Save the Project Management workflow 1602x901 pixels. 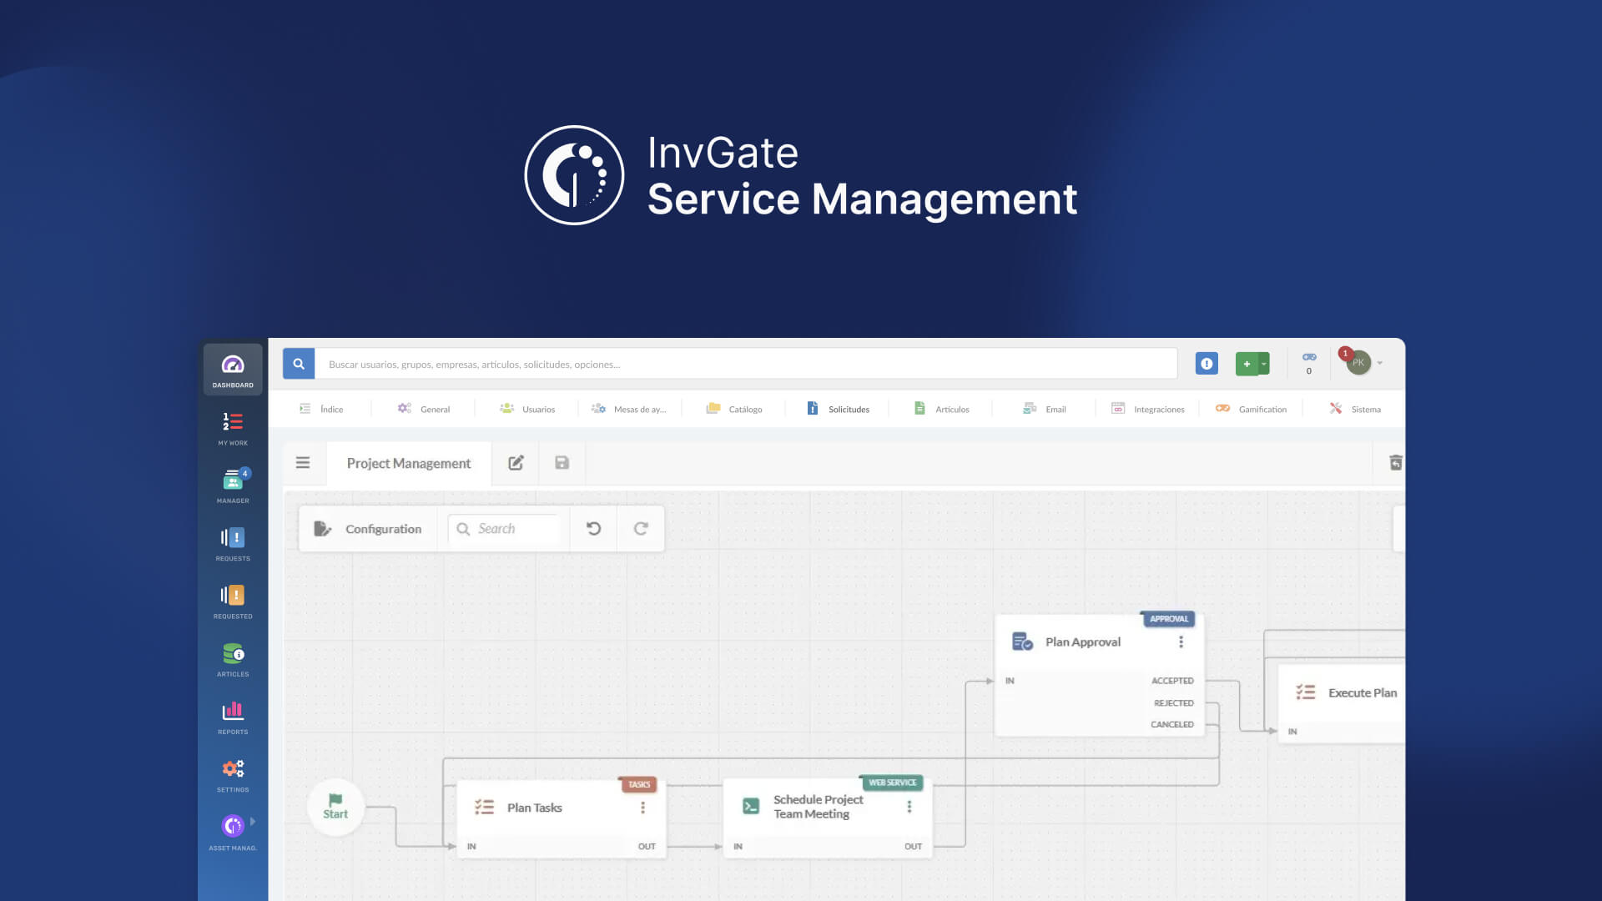[x=562, y=463]
